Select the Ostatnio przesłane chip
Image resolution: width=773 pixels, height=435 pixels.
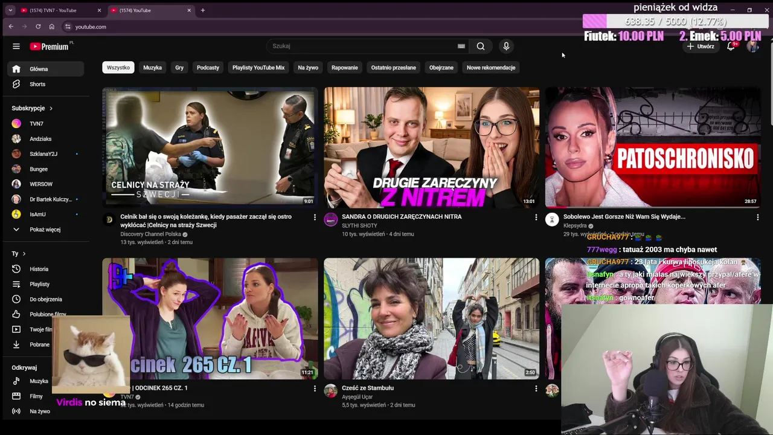[x=394, y=68]
